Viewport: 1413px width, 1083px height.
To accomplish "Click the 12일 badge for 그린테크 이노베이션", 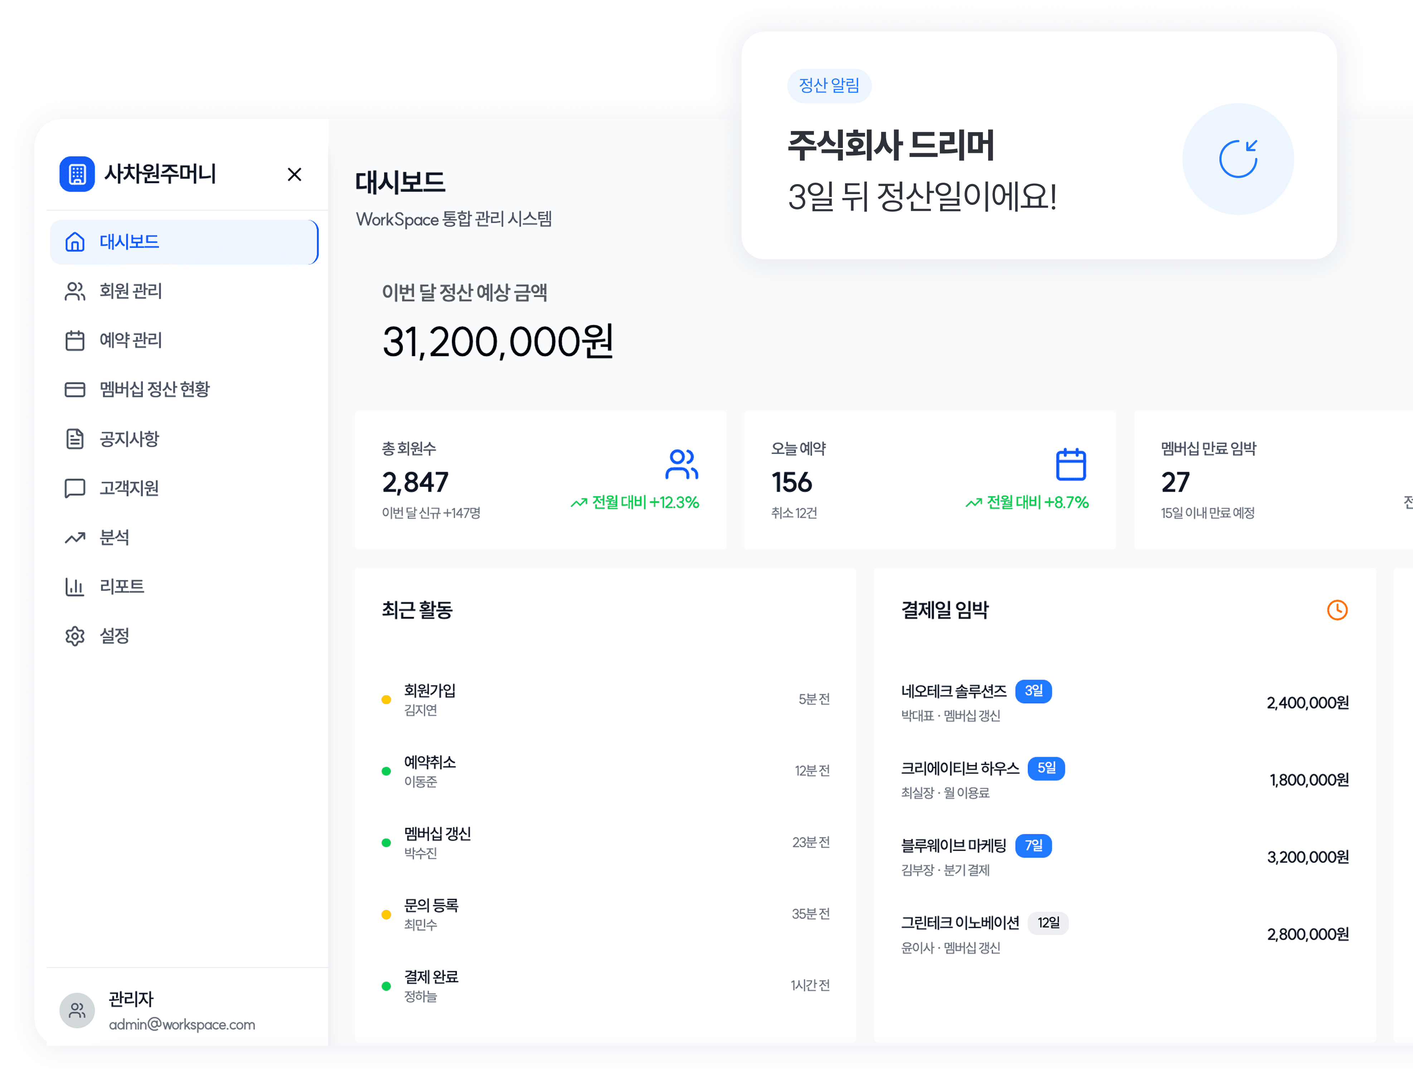I will click(1048, 923).
